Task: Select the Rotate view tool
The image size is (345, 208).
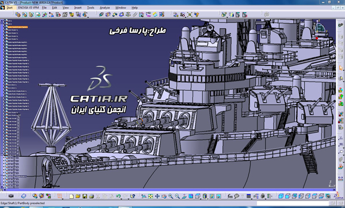Action: point(164,196)
